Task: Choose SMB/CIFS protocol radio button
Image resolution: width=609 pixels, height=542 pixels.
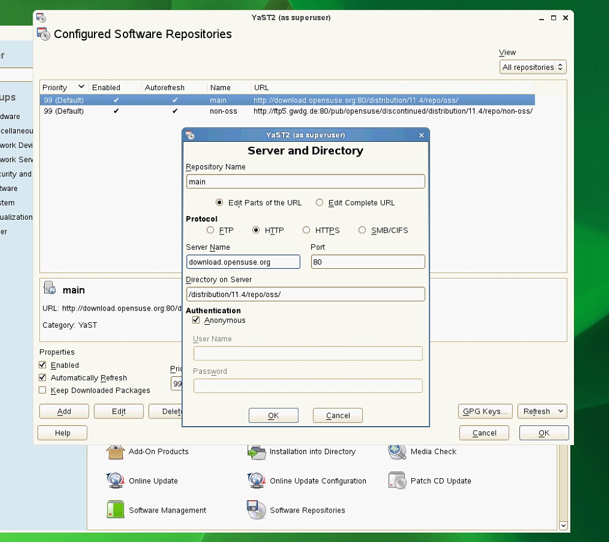Action: [x=362, y=230]
